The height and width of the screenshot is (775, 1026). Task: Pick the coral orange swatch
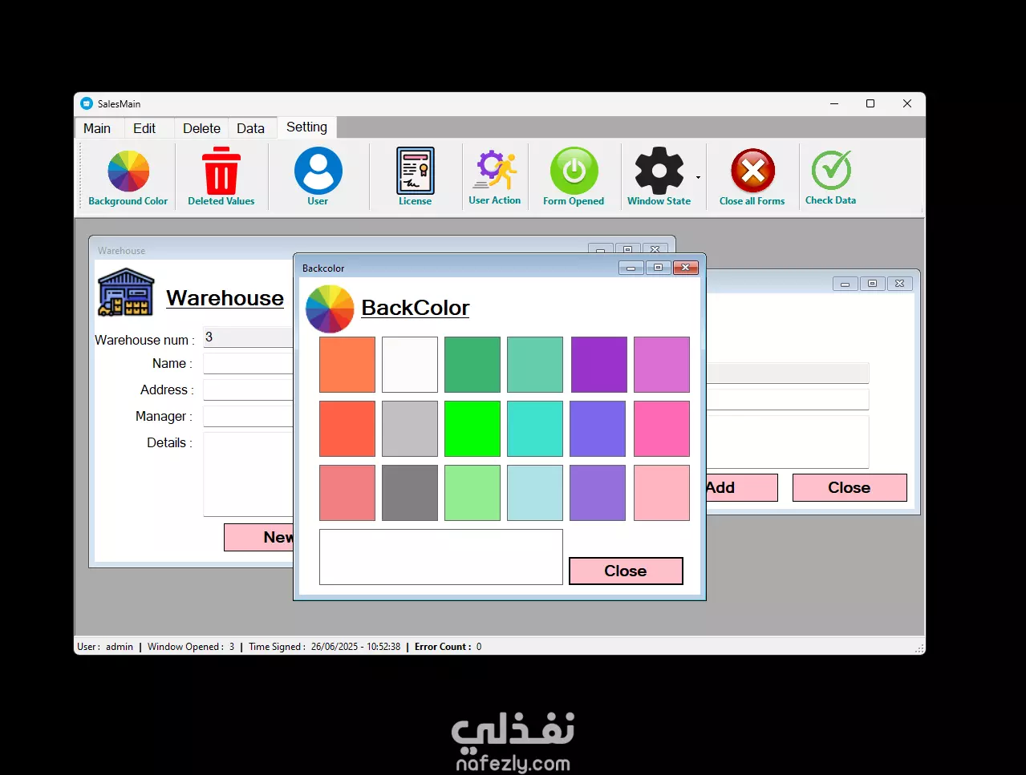point(347,365)
